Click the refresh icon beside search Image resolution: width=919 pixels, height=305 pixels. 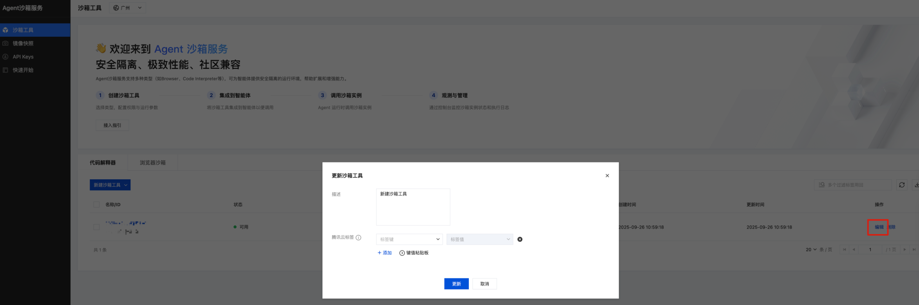(902, 185)
